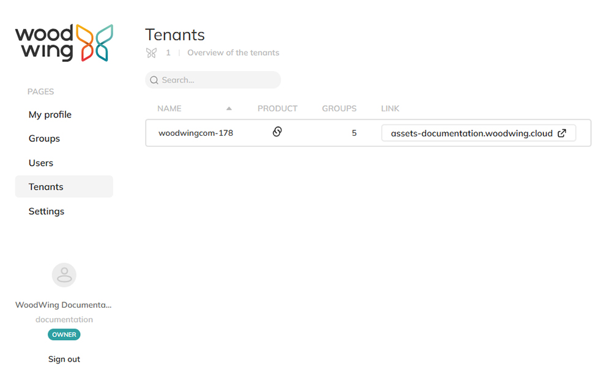The height and width of the screenshot is (391, 612).
Task: Click the chain link icon under PRODUCT
Action: [x=277, y=132]
